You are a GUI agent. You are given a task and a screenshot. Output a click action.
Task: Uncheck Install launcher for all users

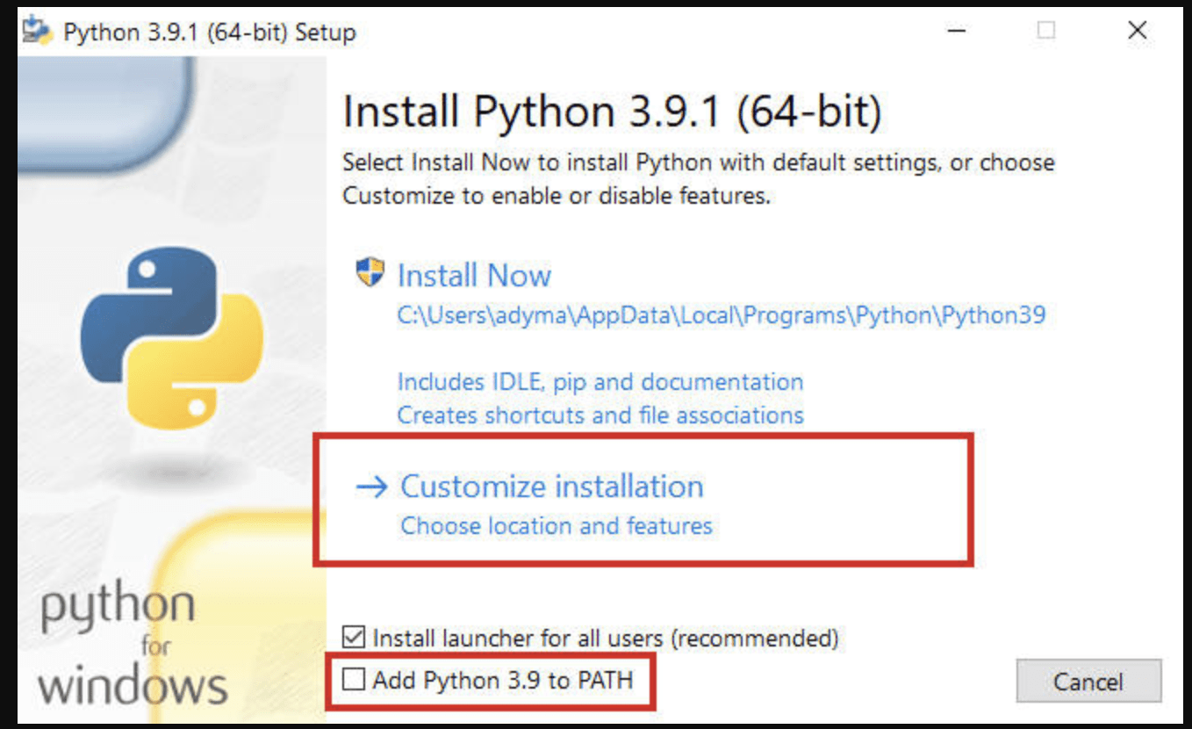tap(354, 637)
